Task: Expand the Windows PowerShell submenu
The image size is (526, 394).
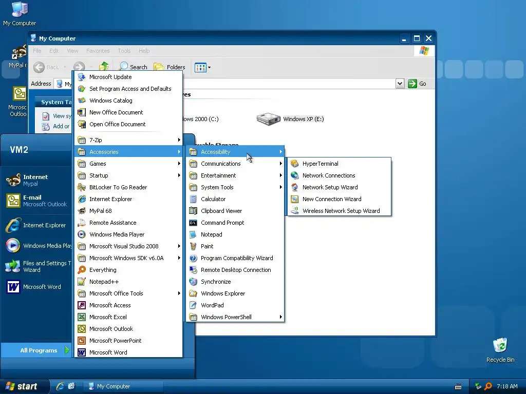Action: coord(235,317)
